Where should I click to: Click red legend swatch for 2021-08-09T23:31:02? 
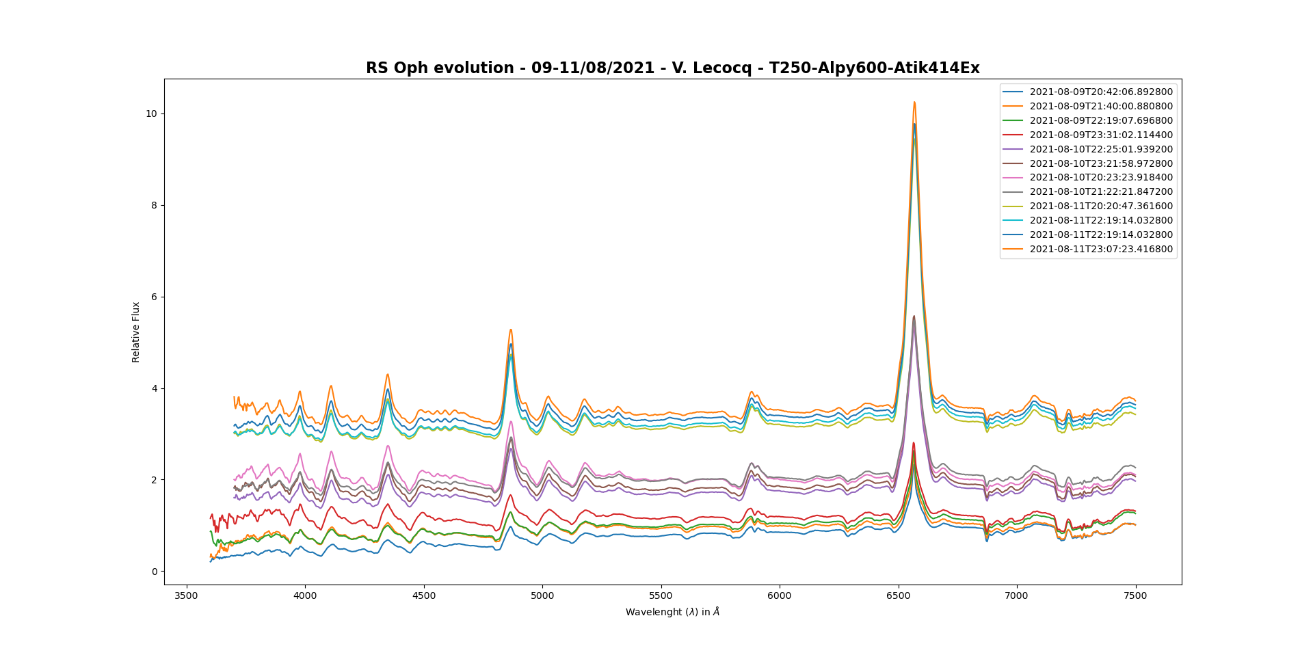(x=1013, y=135)
